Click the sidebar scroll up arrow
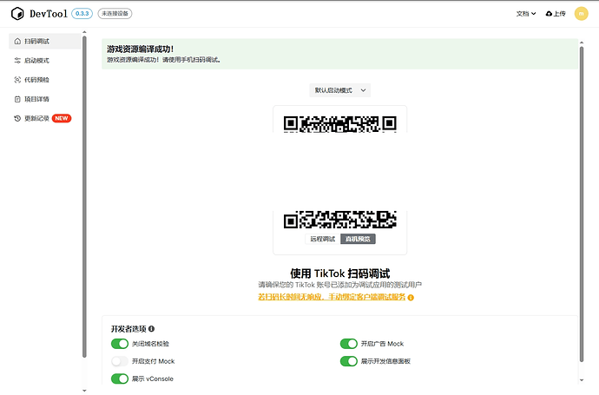Viewport: 599px width, 395px height. pos(84,32)
